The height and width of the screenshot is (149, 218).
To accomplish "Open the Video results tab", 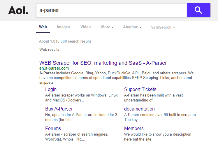I will click(x=85, y=27).
